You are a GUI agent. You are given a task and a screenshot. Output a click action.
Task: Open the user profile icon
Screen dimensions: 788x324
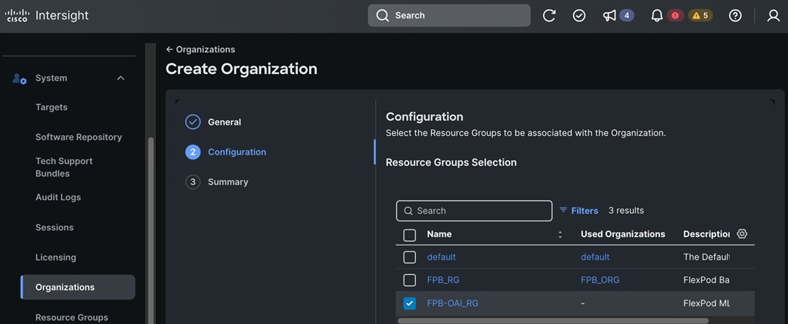pyautogui.click(x=774, y=16)
